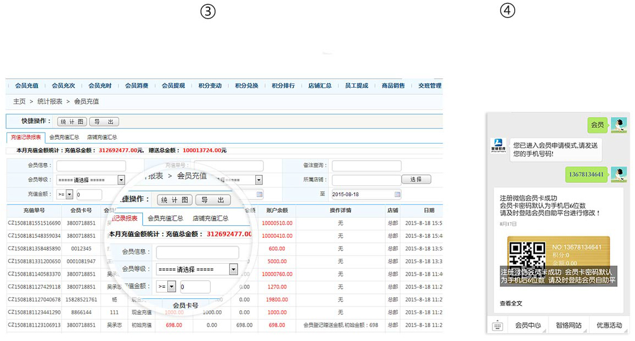The width and height of the screenshot is (635, 341).
Task: Select order number CZ1508181358485890
Action: tap(34, 248)
